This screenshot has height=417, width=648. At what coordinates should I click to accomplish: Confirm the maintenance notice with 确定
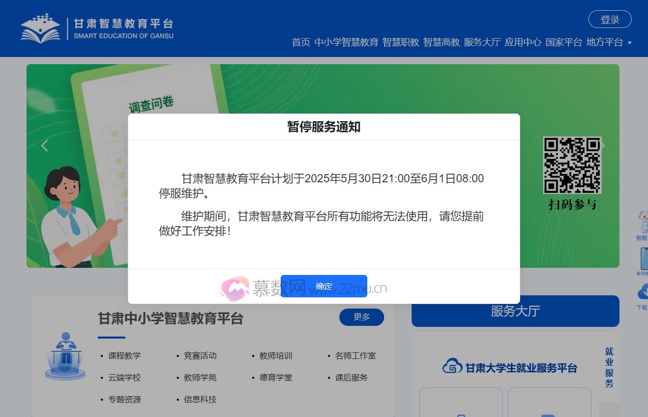(x=324, y=286)
